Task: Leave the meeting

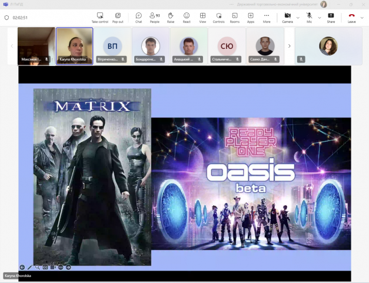Action: coord(351,17)
